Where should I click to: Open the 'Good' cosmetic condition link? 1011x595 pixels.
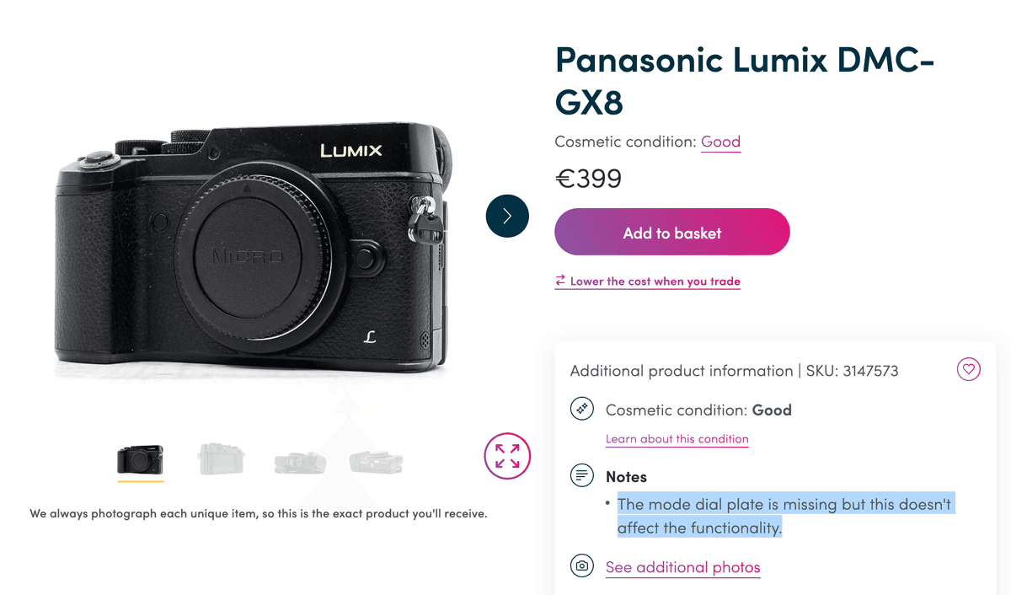(x=720, y=142)
